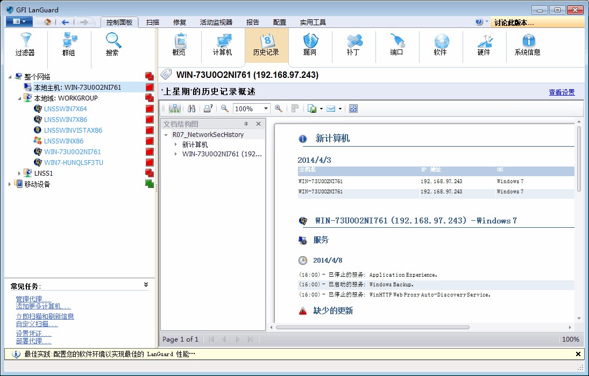Open the 活动监视器 tab
Screen dimensions: 589x376
(216, 23)
